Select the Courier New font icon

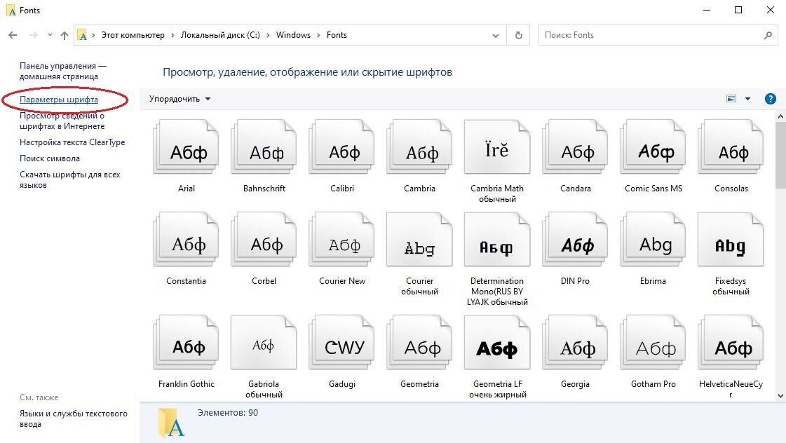pyautogui.click(x=342, y=240)
